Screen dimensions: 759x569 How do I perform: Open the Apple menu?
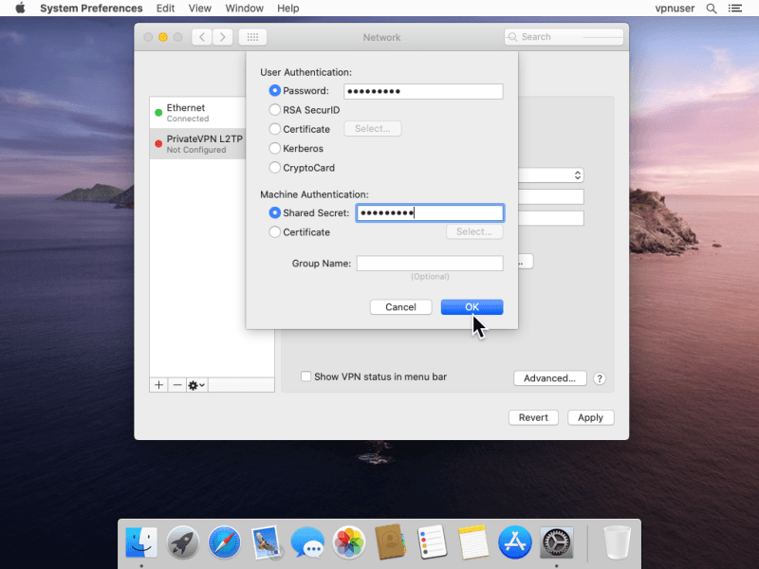[20, 9]
